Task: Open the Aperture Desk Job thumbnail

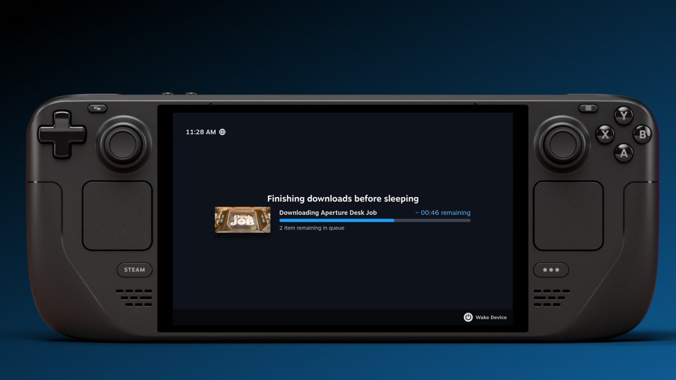Action: [x=243, y=220]
